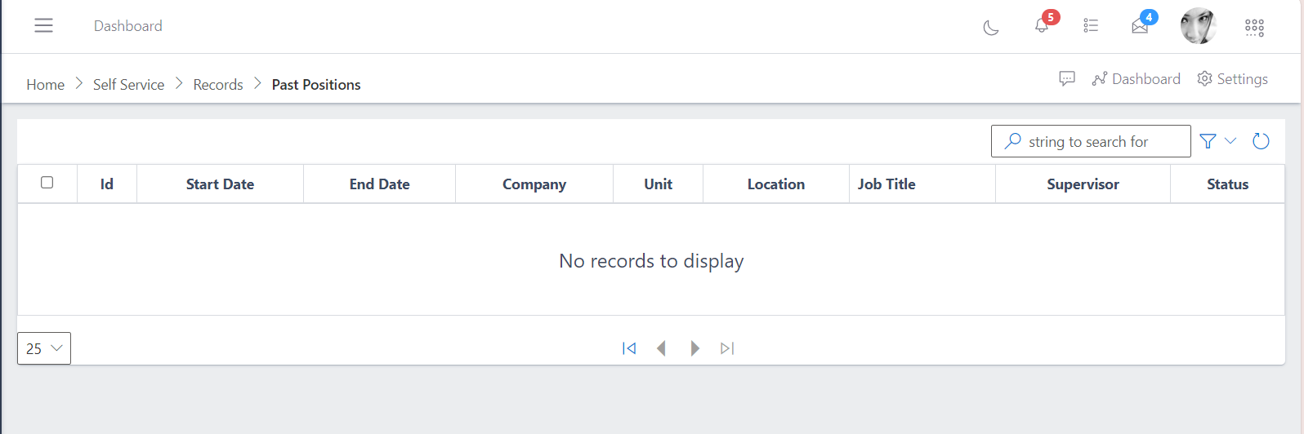Image resolution: width=1304 pixels, height=434 pixels.
Task: Go to Home breadcrumb
Action: (x=45, y=85)
